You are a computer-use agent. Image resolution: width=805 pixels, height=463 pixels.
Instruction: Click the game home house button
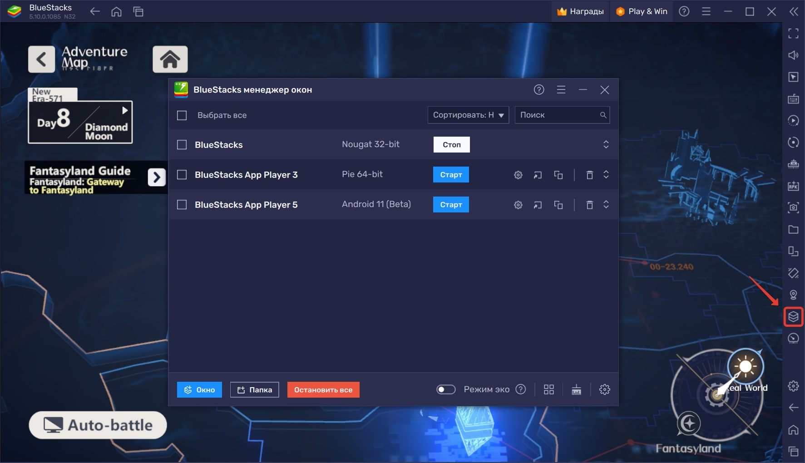(x=170, y=59)
